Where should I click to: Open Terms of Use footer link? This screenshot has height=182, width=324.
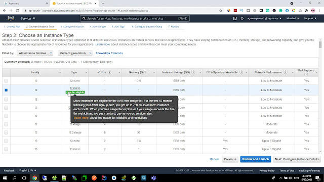pyautogui.click(x=287, y=171)
